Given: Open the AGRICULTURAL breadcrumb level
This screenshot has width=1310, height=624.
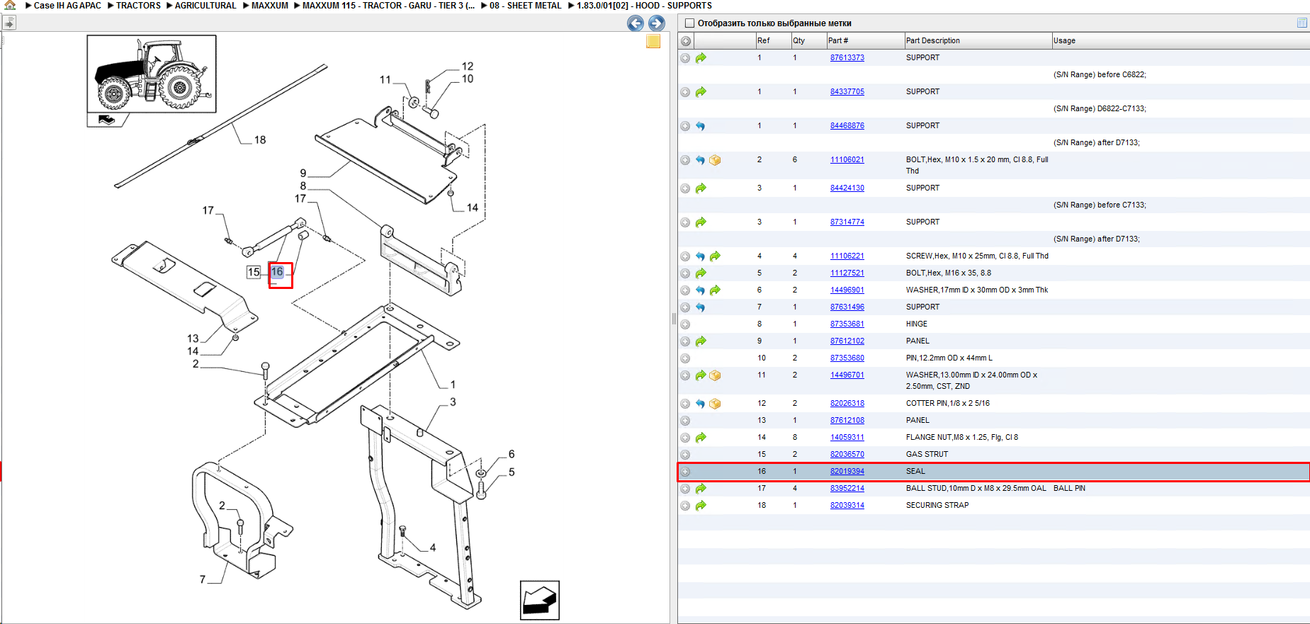Looking at the screenshot, I should click(x=205, y=6).
